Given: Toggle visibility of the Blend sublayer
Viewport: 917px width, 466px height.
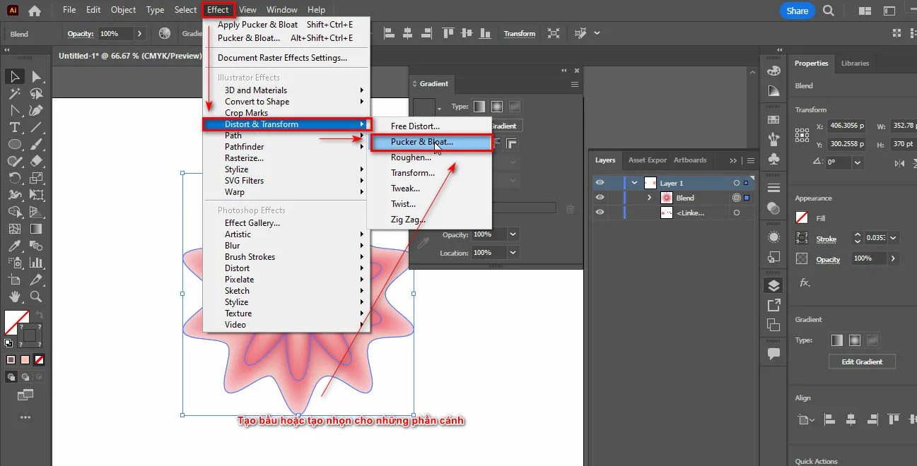Looking at the screenshot, I should click(x=600, y=198).
